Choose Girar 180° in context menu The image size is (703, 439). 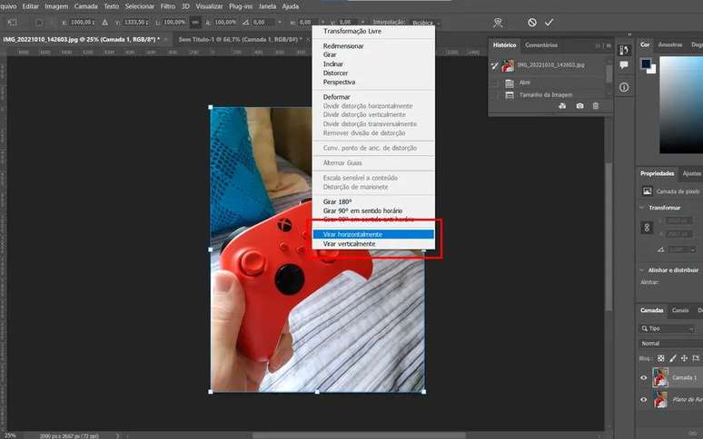pyautogui.click(x=373, y=202)
